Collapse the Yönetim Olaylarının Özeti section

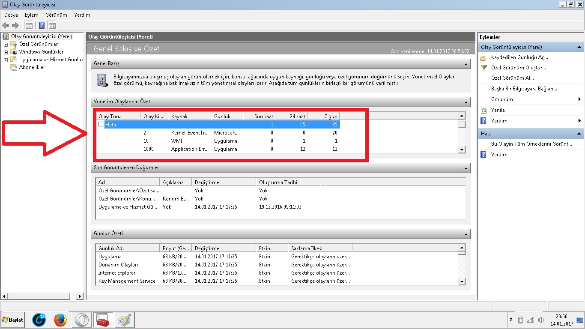(466, 102)
